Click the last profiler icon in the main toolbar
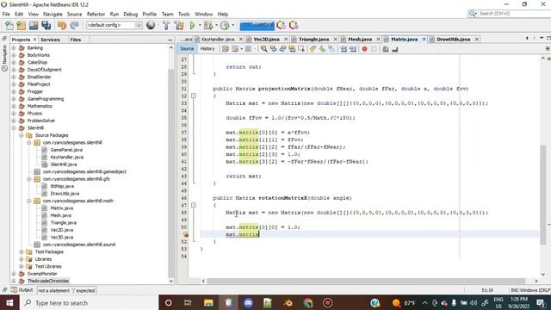 click(x=294, y=25)
